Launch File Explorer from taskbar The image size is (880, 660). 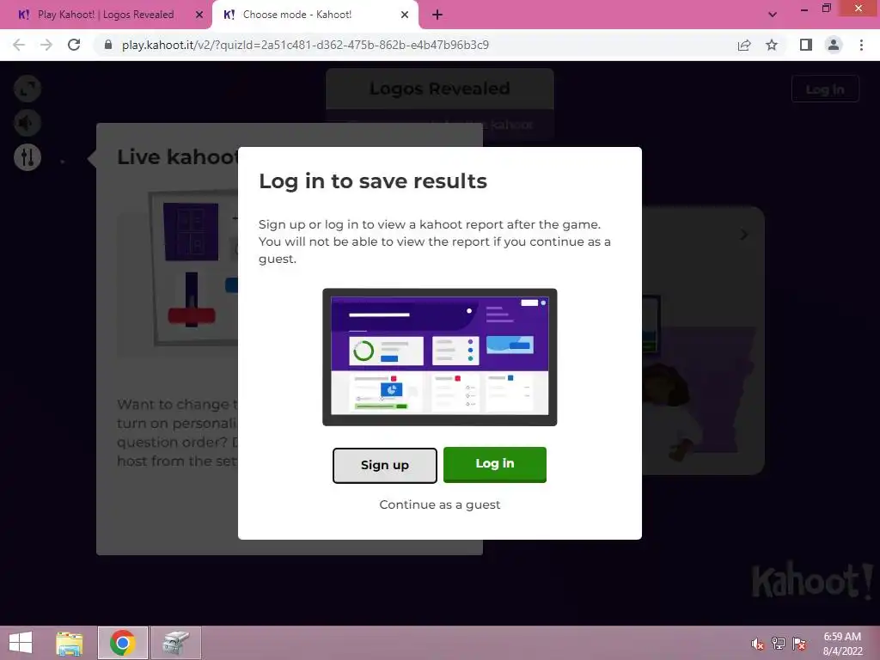click(x=70, y=643)
